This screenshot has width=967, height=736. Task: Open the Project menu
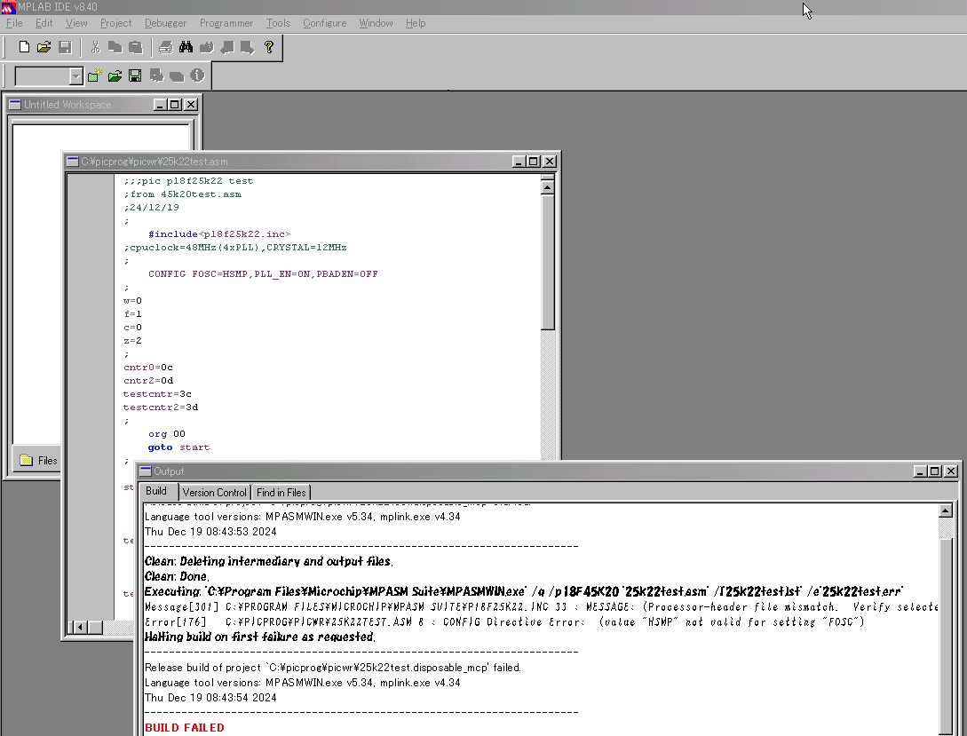point(116,23)
